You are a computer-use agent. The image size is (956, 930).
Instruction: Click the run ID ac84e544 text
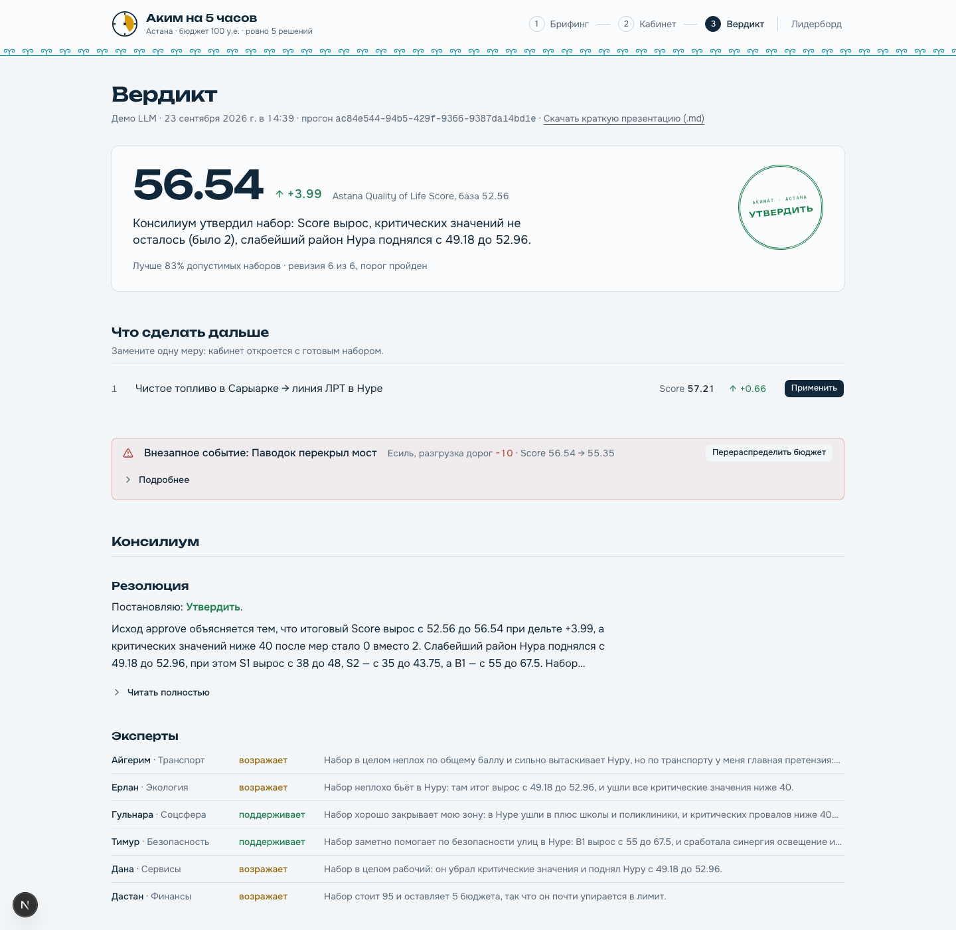tap(436, 118)
